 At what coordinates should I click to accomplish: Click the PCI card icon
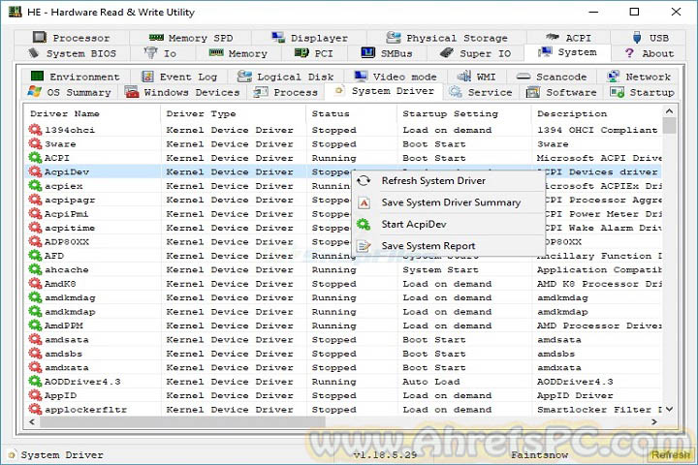click(x=301, y=53)
